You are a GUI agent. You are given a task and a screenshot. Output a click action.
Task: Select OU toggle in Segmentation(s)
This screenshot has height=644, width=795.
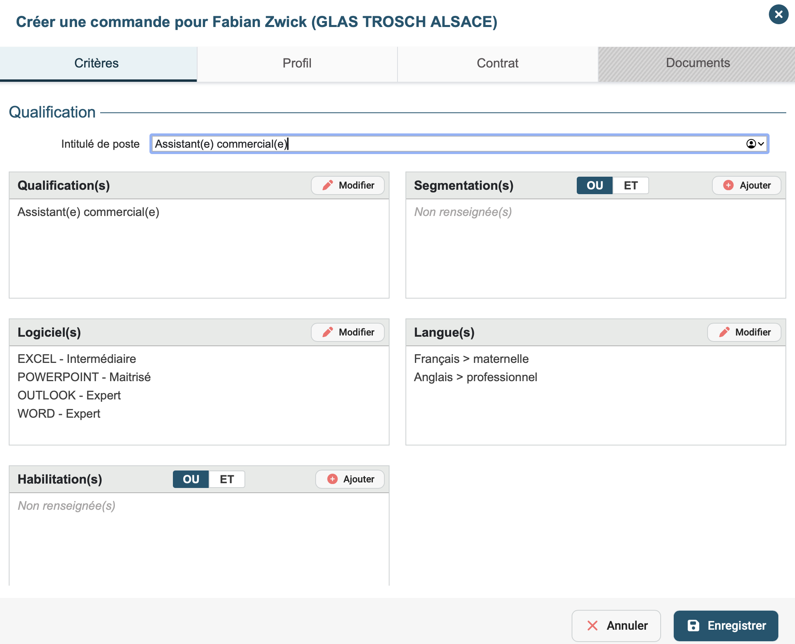click(x=594, y=185)
